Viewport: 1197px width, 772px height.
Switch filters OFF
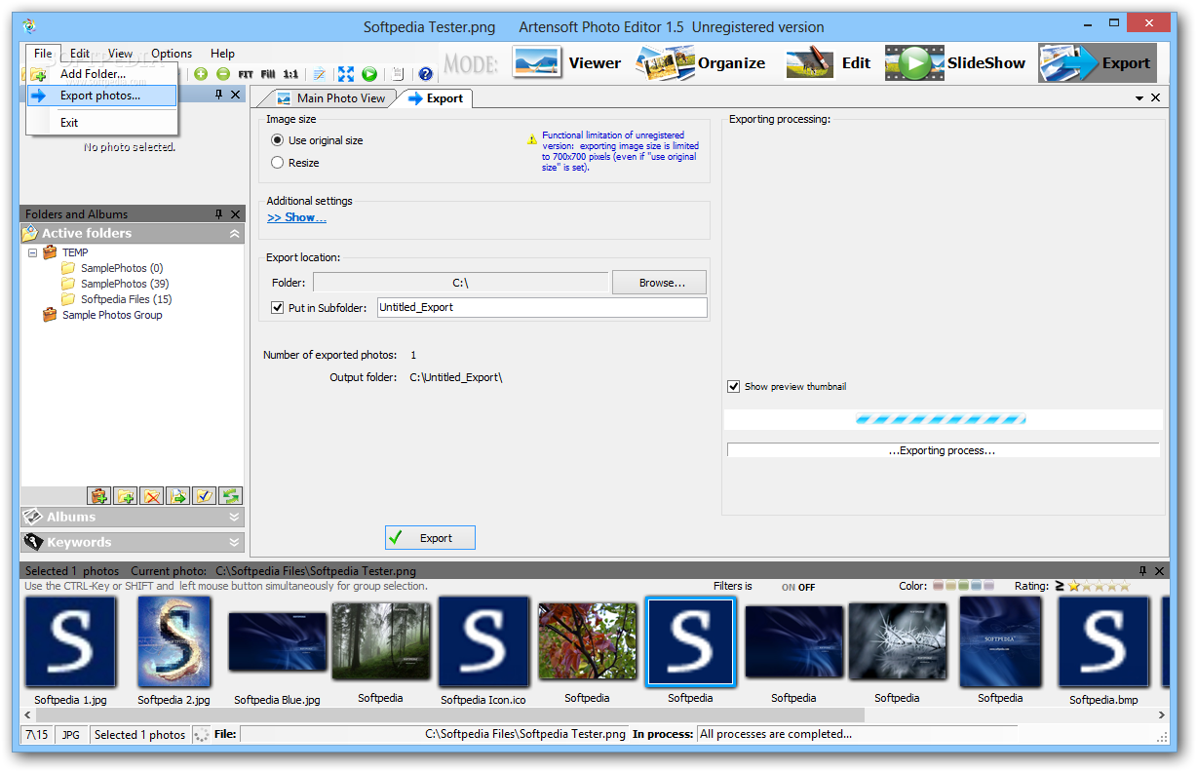(x=807, y=588)
